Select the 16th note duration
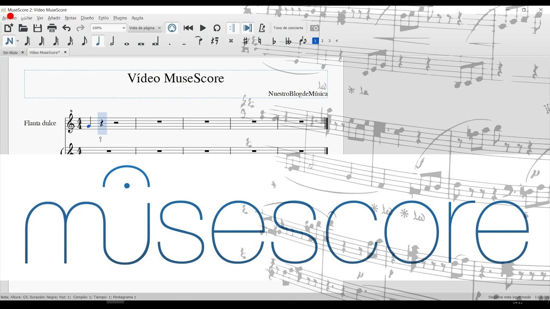The width and height of the screenshot is (550, 309). 70,41
